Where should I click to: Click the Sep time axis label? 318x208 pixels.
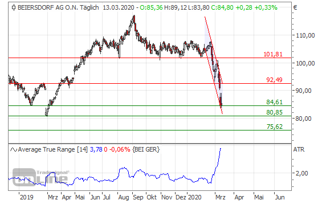point(138,197)
